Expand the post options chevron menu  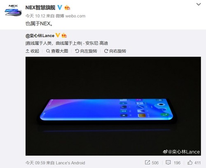click(199, 5)
